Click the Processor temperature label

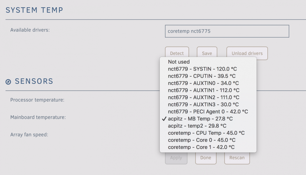[37, 100]
